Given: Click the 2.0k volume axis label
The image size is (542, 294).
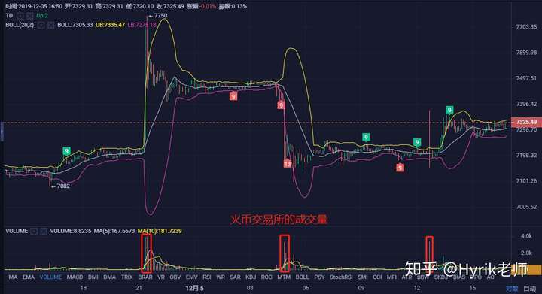Looking at the screenshot, I should pos(526,253).
